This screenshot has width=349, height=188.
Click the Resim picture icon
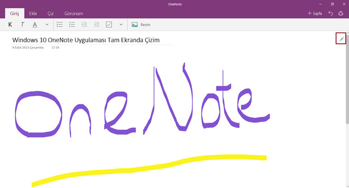[135, 25]
